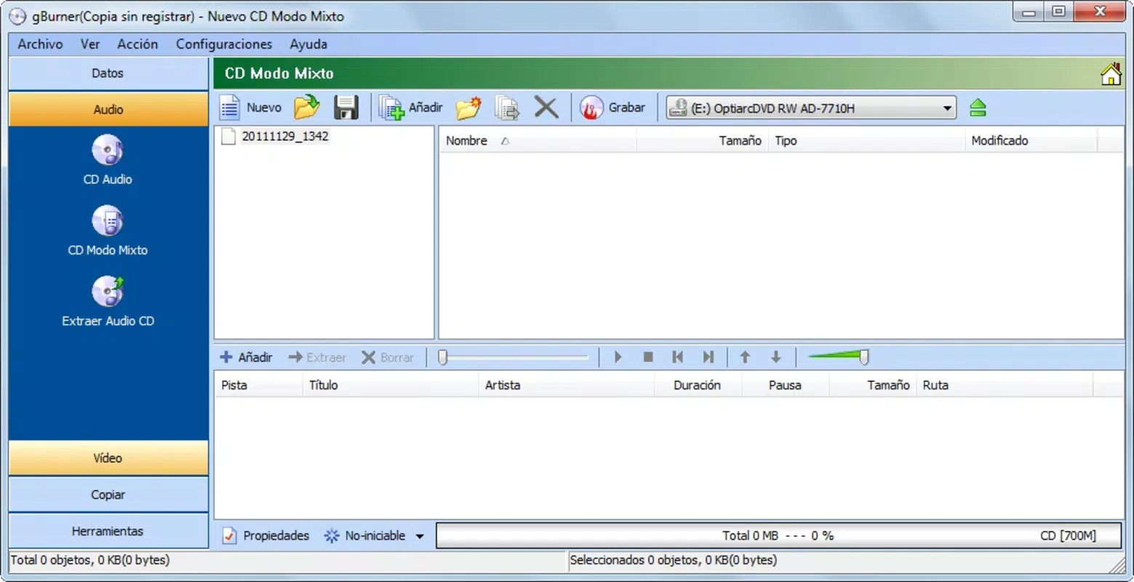
Task: Create a new folder in compilation
Action: [468, 108]
